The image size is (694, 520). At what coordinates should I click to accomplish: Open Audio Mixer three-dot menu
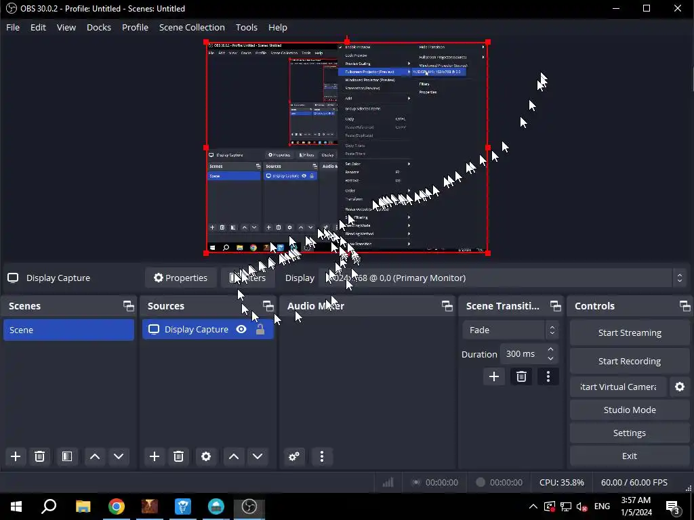tap(322, 456)
